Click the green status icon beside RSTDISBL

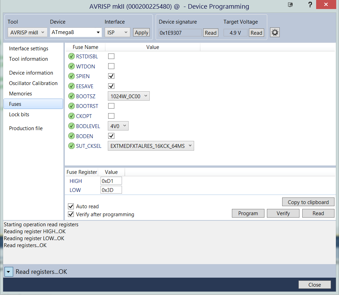(x=71, y=56)
